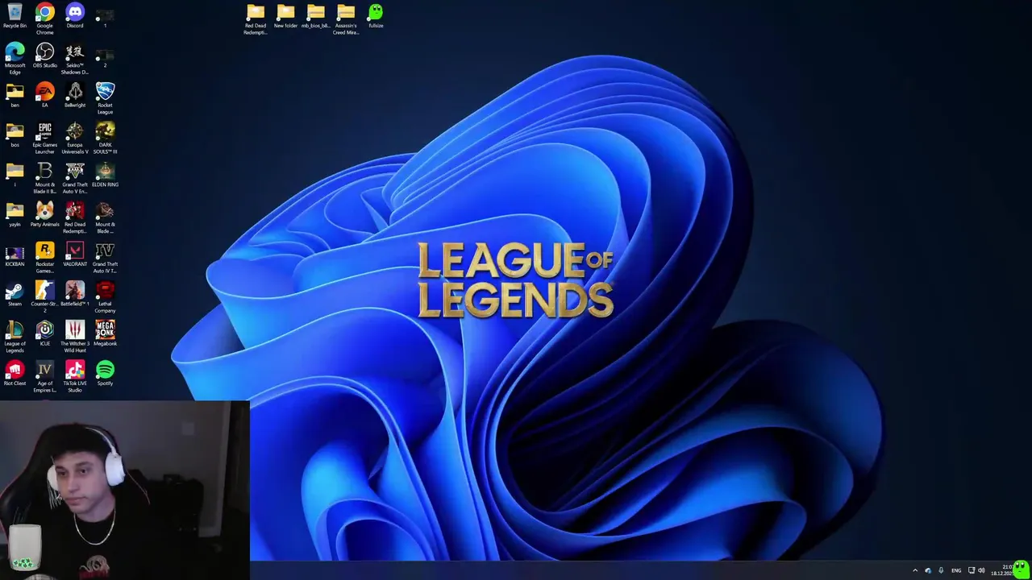Screen dimensions: 1032x580
Task: Select the Sekiro Shadows Die Twice icon
Action: pos(75,59)
